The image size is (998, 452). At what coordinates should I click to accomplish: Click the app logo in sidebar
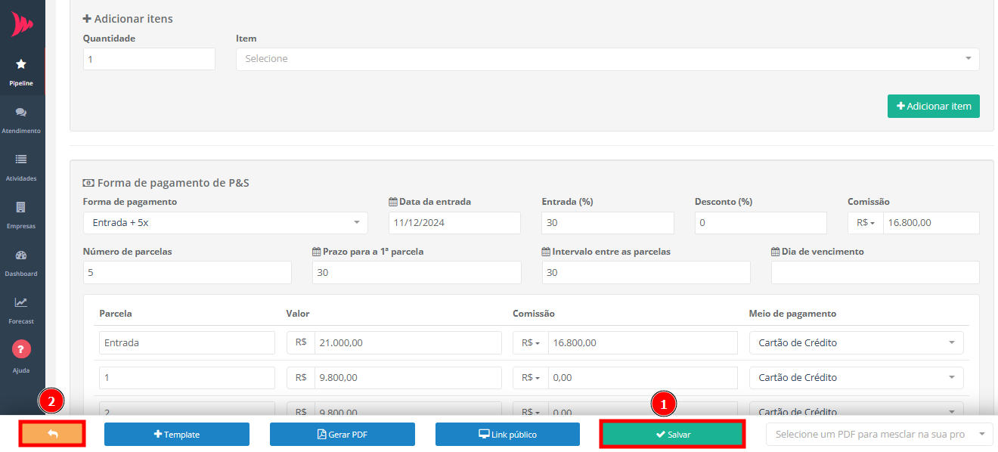(22, 24)
